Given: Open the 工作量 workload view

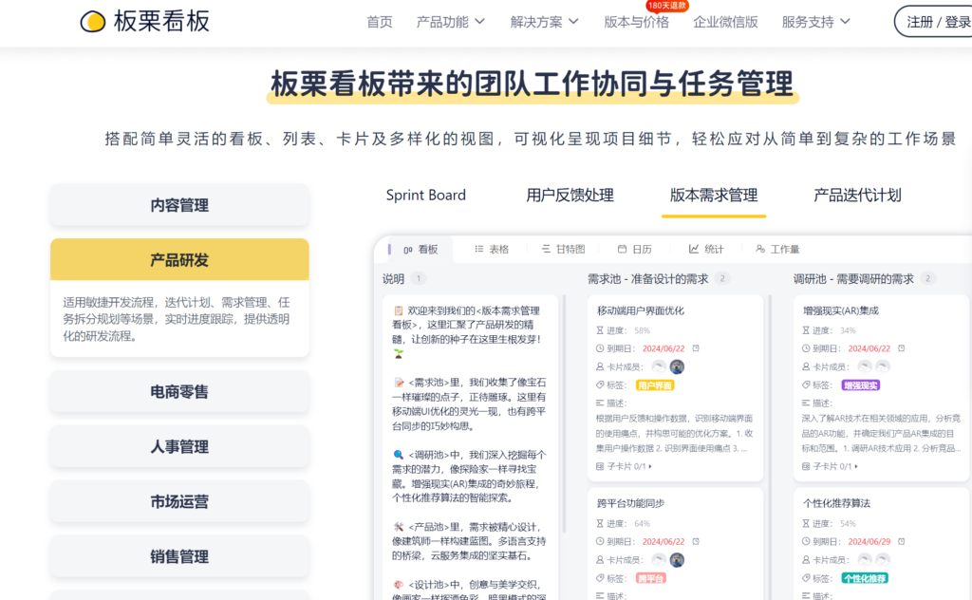Looking at the screenshot, I should click(777, 249).
